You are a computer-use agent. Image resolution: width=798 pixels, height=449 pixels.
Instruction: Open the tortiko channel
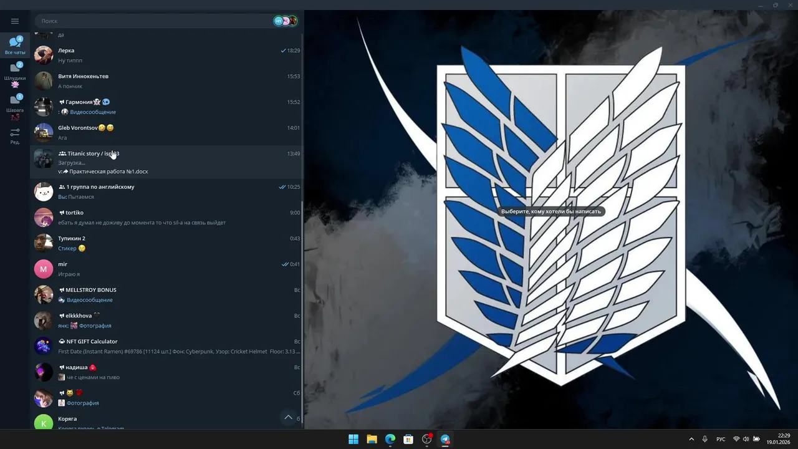(166, 218)
